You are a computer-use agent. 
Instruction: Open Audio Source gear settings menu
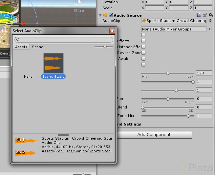click(x=211, y=15)
